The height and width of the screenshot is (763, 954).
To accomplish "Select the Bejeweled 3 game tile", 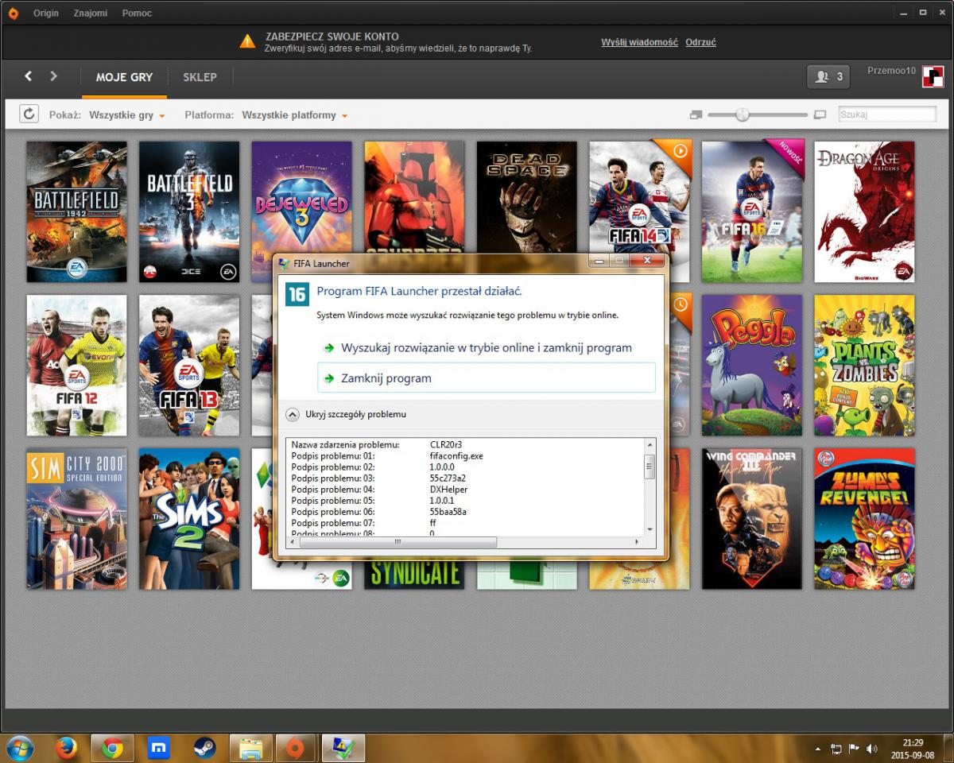I will (301, 199).
